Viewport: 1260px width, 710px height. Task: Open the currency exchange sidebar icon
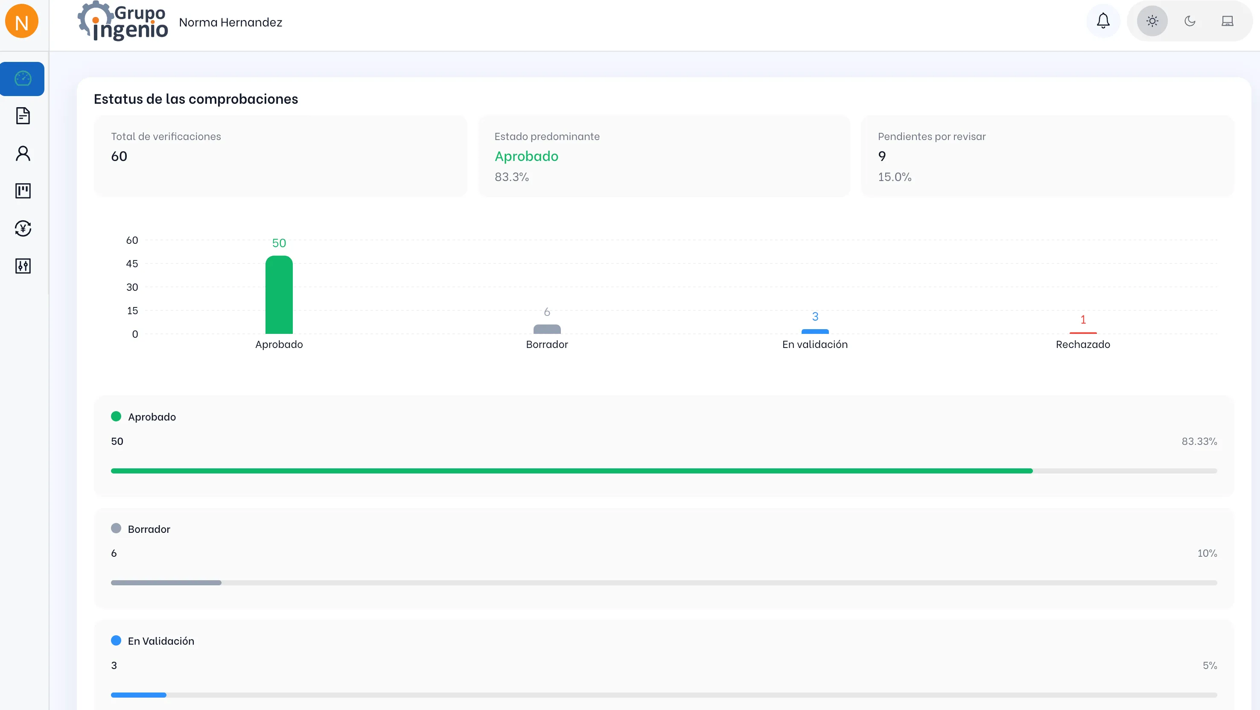pyautogui.click(x=23, y=228)
